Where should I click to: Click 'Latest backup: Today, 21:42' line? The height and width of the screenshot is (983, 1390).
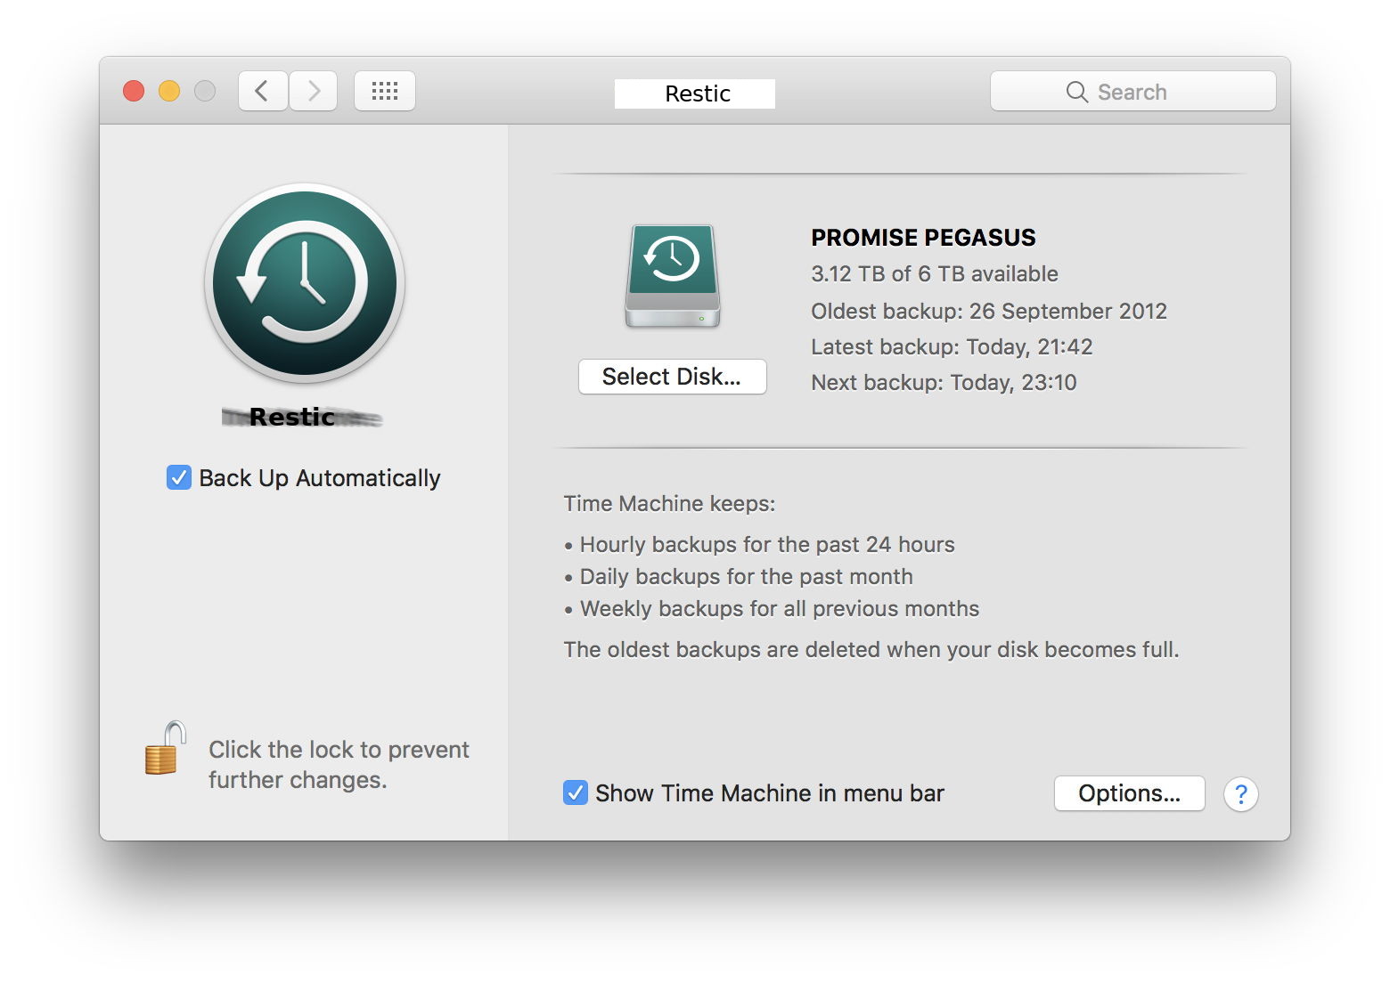tap(952, 346)
